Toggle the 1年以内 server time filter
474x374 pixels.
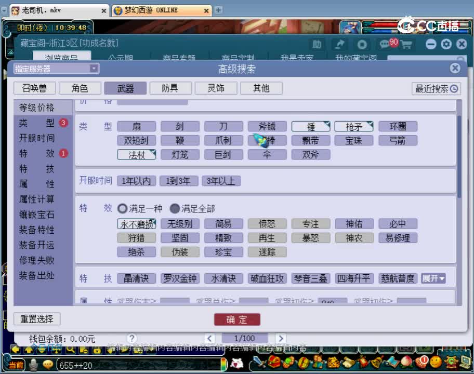point(136,181)
